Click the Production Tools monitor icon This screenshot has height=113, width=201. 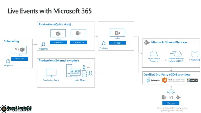[x=51, y=73]
